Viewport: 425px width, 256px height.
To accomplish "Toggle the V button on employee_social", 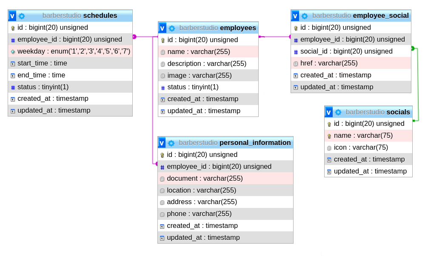I will click(295, 16).
